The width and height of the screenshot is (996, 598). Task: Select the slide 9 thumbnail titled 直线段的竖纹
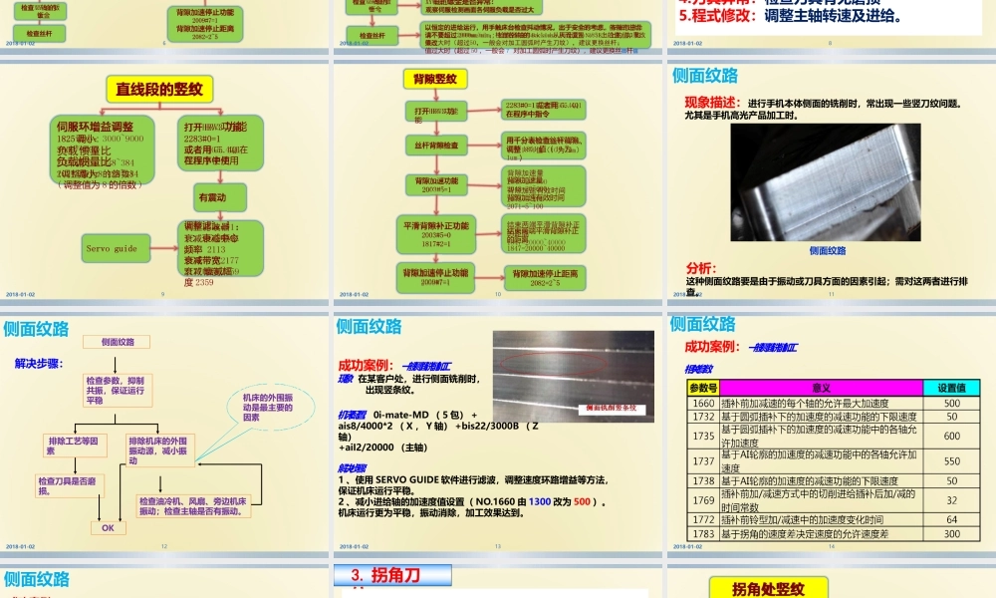(x=164, y=181)
